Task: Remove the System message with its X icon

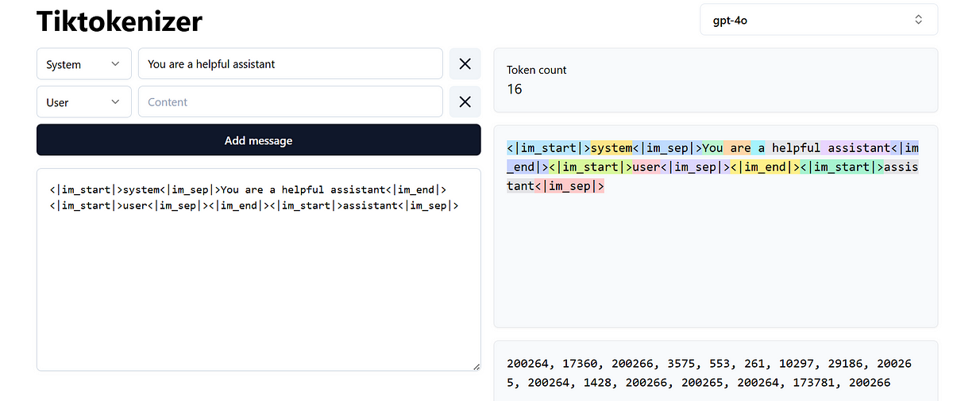Action: 465,64
